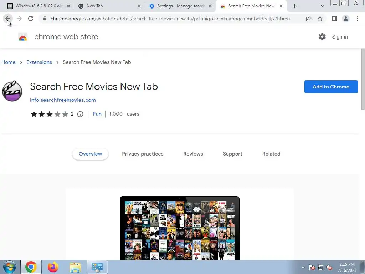Viewport: 365px width, 274px height.
Task: Click the Action Center flag icon
Action: point(312,268)
